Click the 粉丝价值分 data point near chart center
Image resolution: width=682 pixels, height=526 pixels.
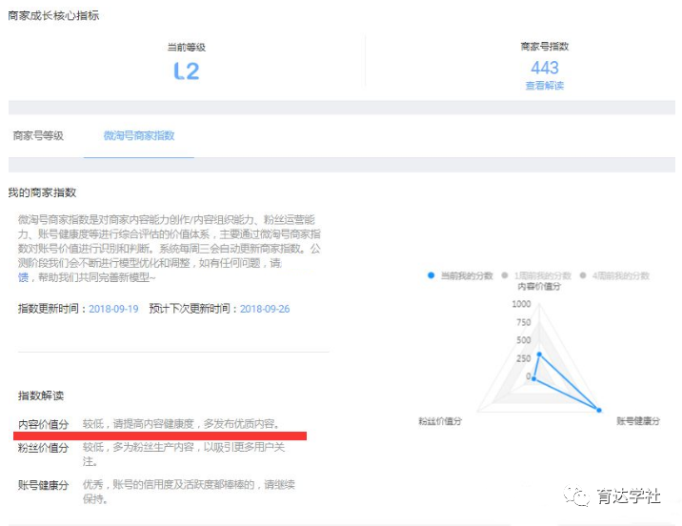pyautogui.click(x=533, y=378)
